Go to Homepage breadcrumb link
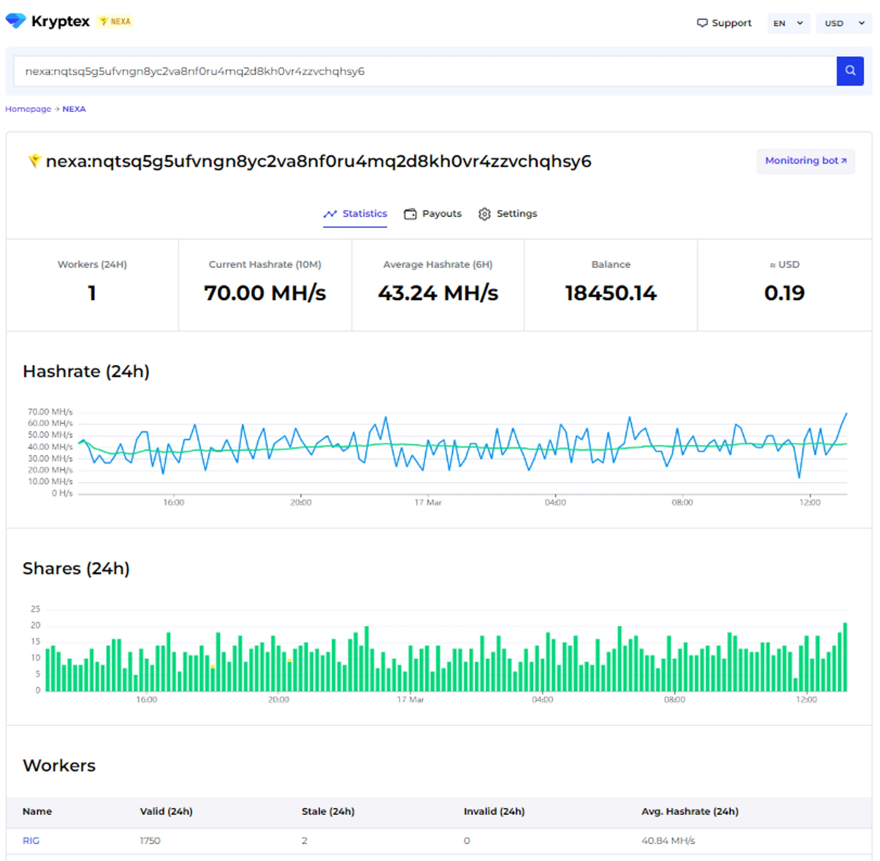The height and width of the screenshot is (861, 880). [x=28, y=109]
